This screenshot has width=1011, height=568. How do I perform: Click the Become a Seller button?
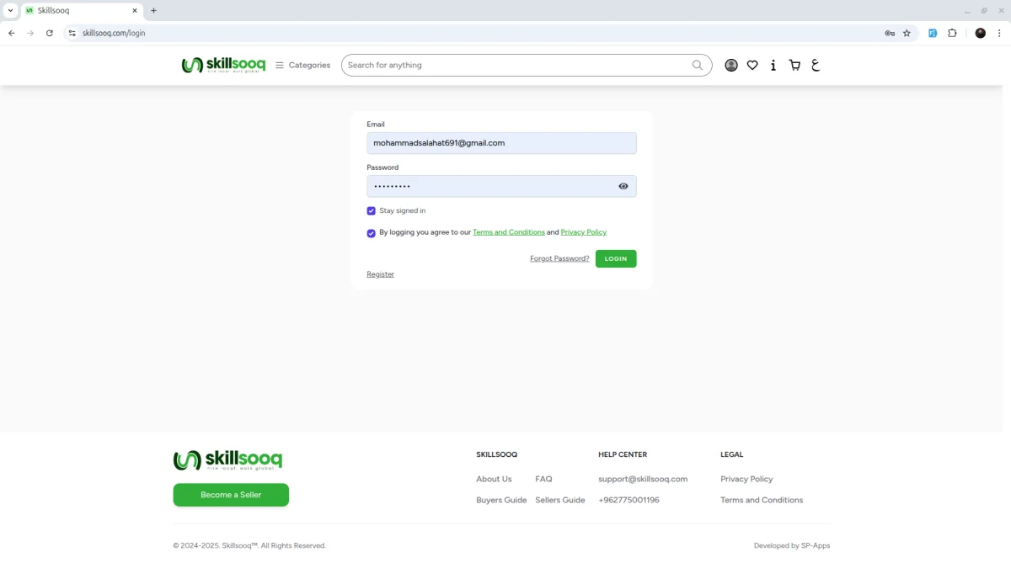coord(231,495)
